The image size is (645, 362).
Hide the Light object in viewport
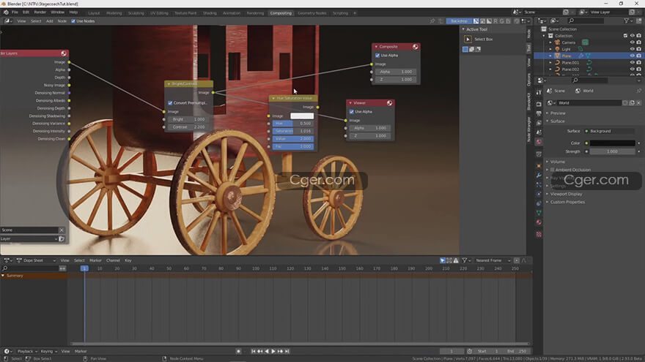pos(633,49)
